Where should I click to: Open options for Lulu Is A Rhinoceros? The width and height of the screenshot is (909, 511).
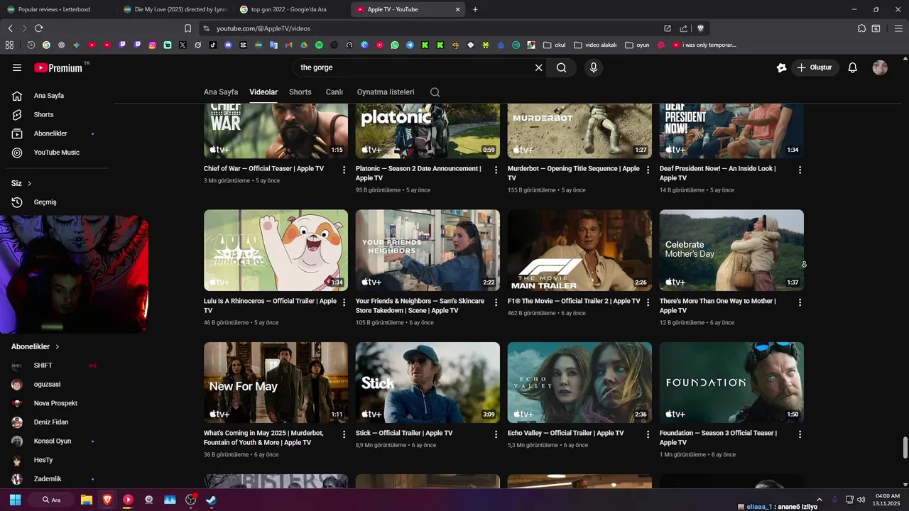[344, 302]
